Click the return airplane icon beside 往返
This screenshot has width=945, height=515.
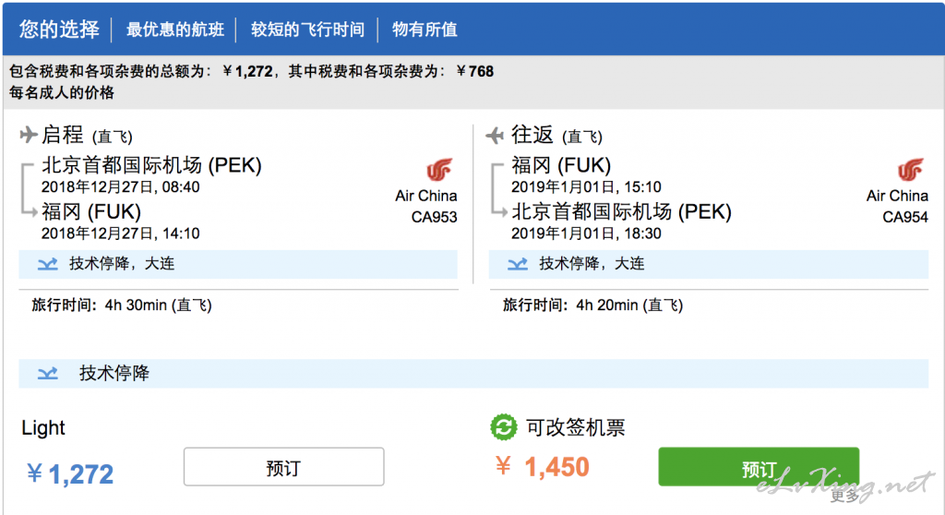(x=495, y=135)
